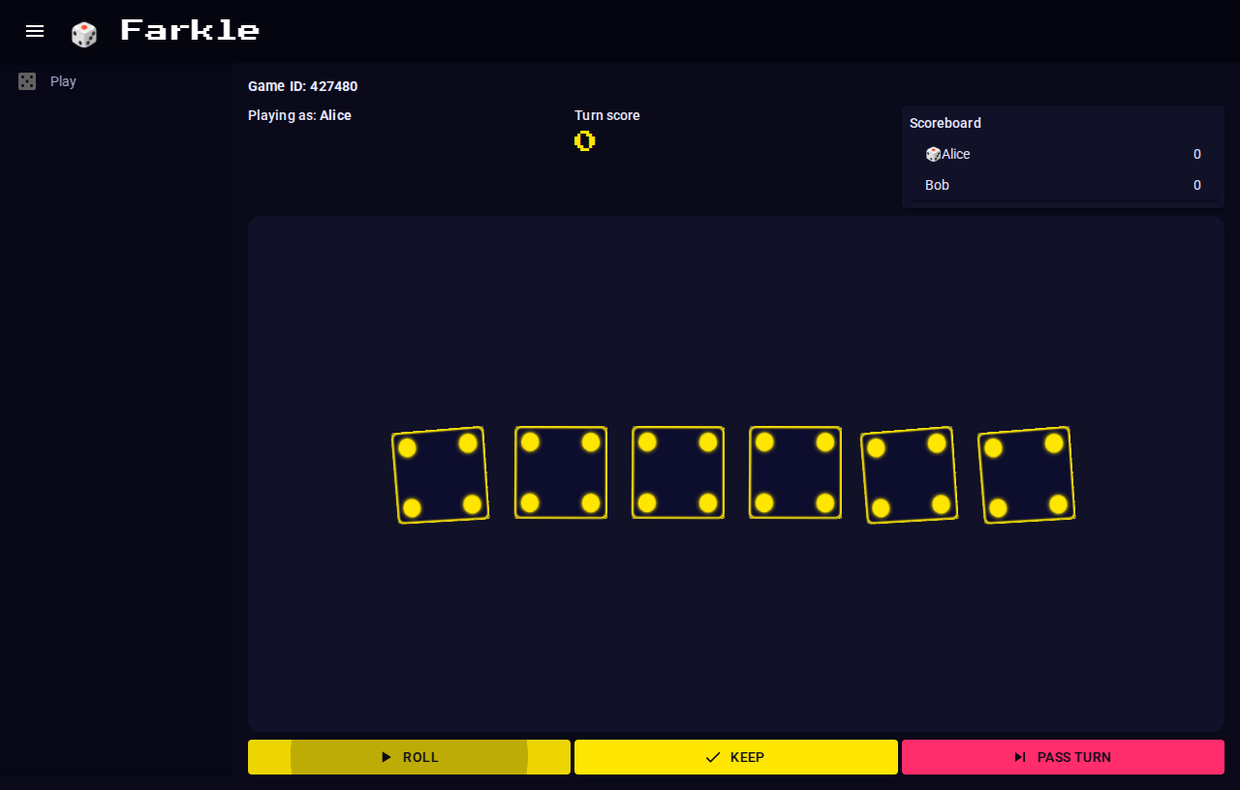Click the Farkle dice logo icon
This screenshot has width=1240, height=790.
[84, 34]
